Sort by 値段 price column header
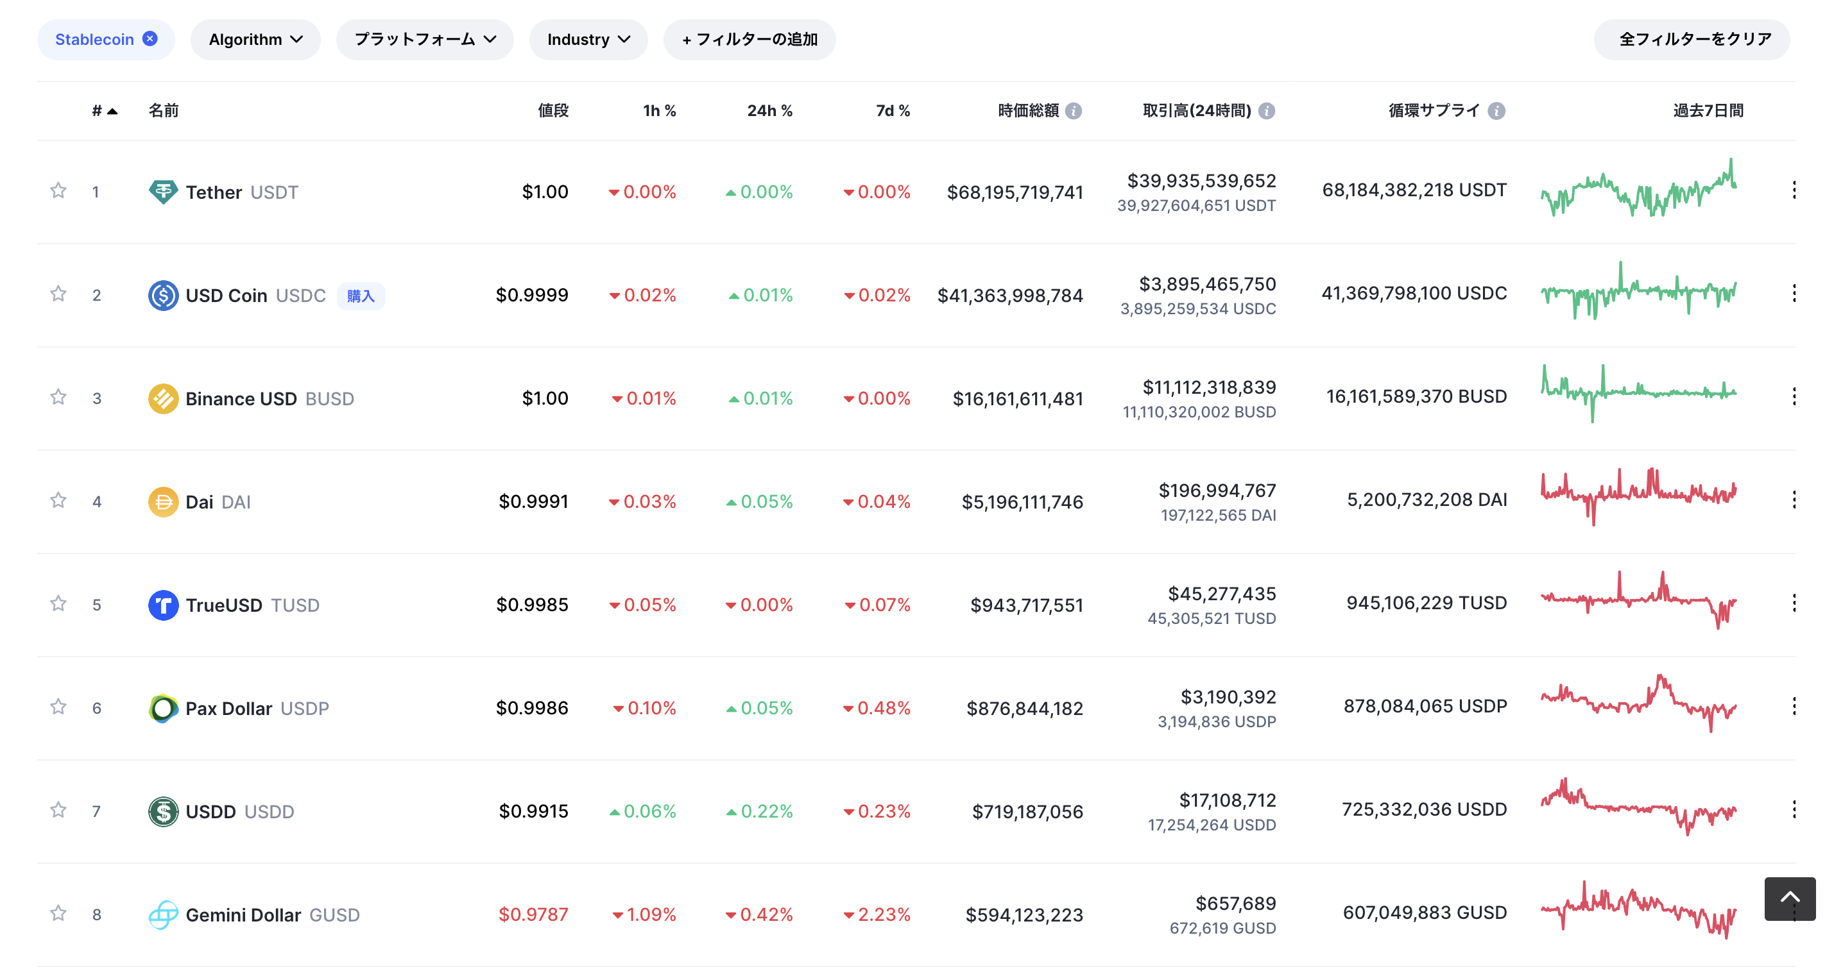Image resolution: width=1834 pixels, height=976 pixels. point(553,111)
